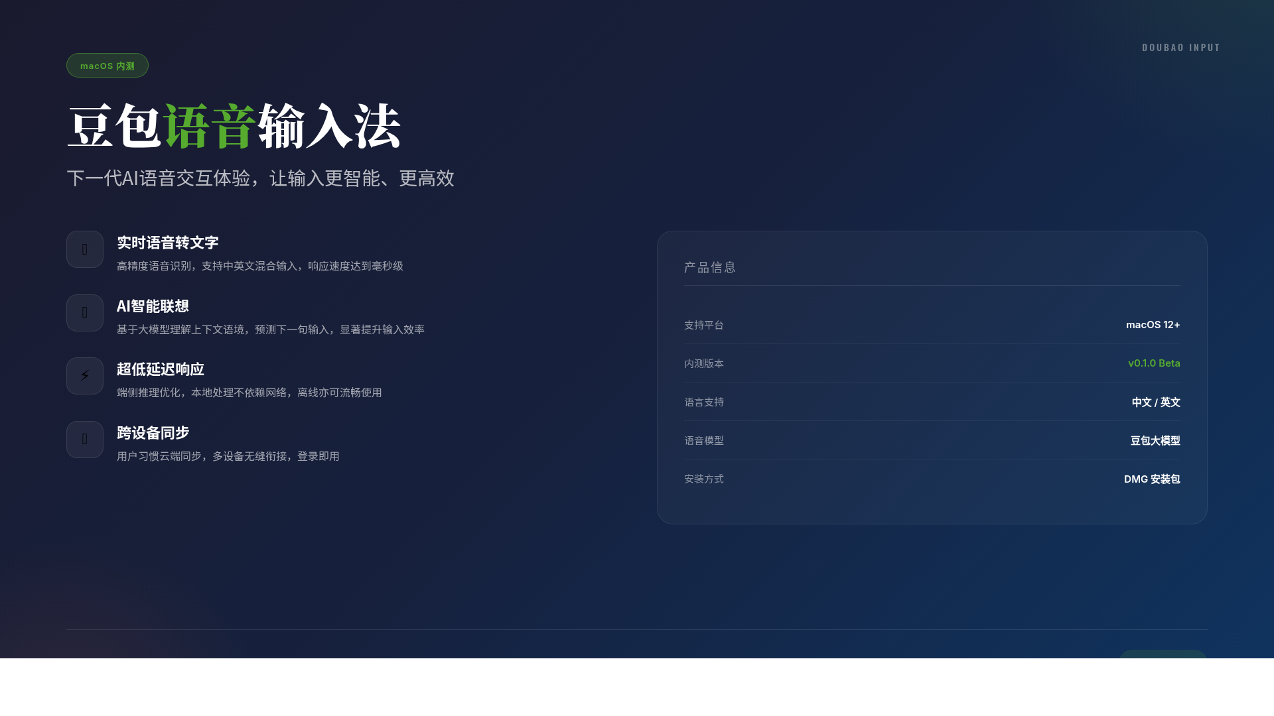
Task: Click the AI智能联想 feature icon
Action: coord(85,313)
